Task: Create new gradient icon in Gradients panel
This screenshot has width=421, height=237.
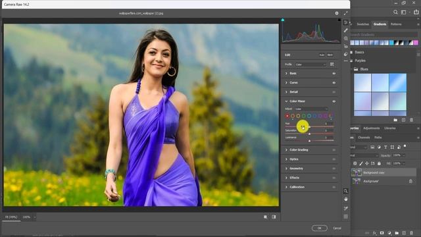Action: tap(403, 120)
